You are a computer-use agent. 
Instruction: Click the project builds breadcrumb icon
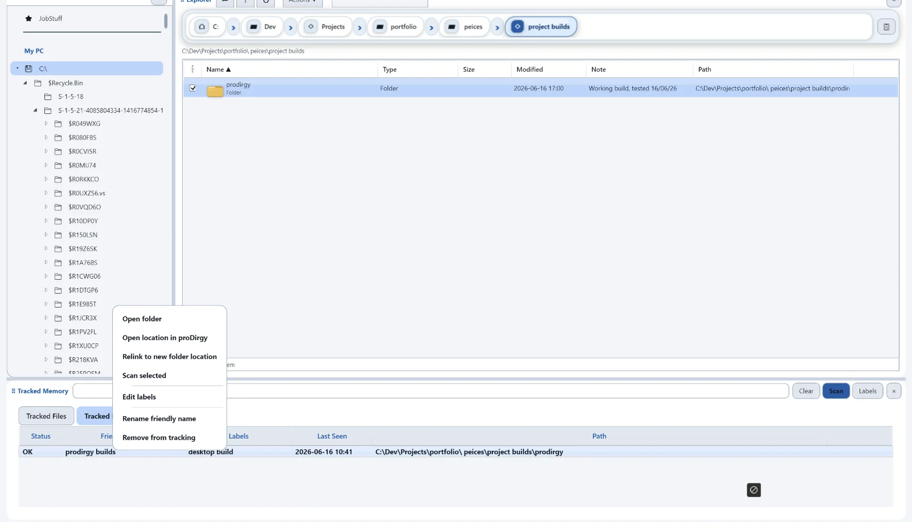517,26
